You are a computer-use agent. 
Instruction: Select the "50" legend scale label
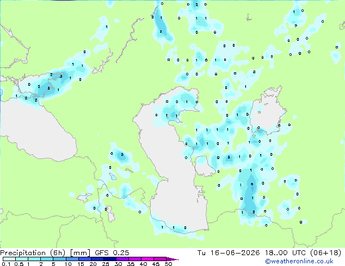[x=169, y=264]
